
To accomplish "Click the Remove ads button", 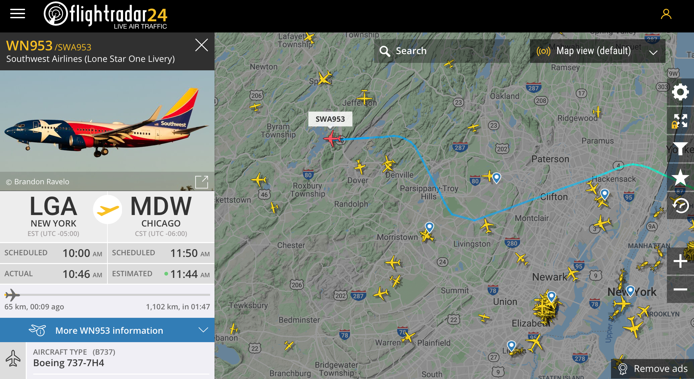I will pos(653,369).
